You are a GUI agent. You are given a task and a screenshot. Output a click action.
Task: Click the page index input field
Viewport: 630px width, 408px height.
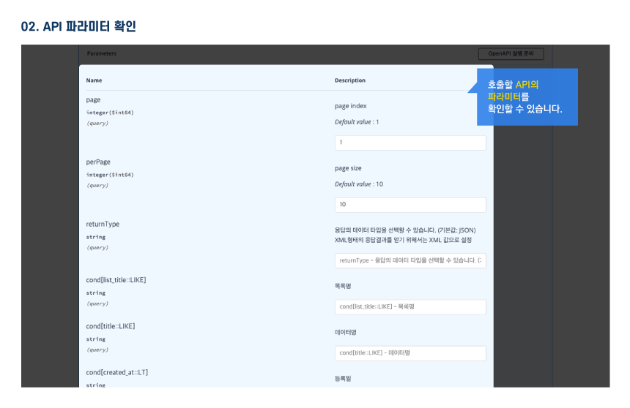click(410, 143)
